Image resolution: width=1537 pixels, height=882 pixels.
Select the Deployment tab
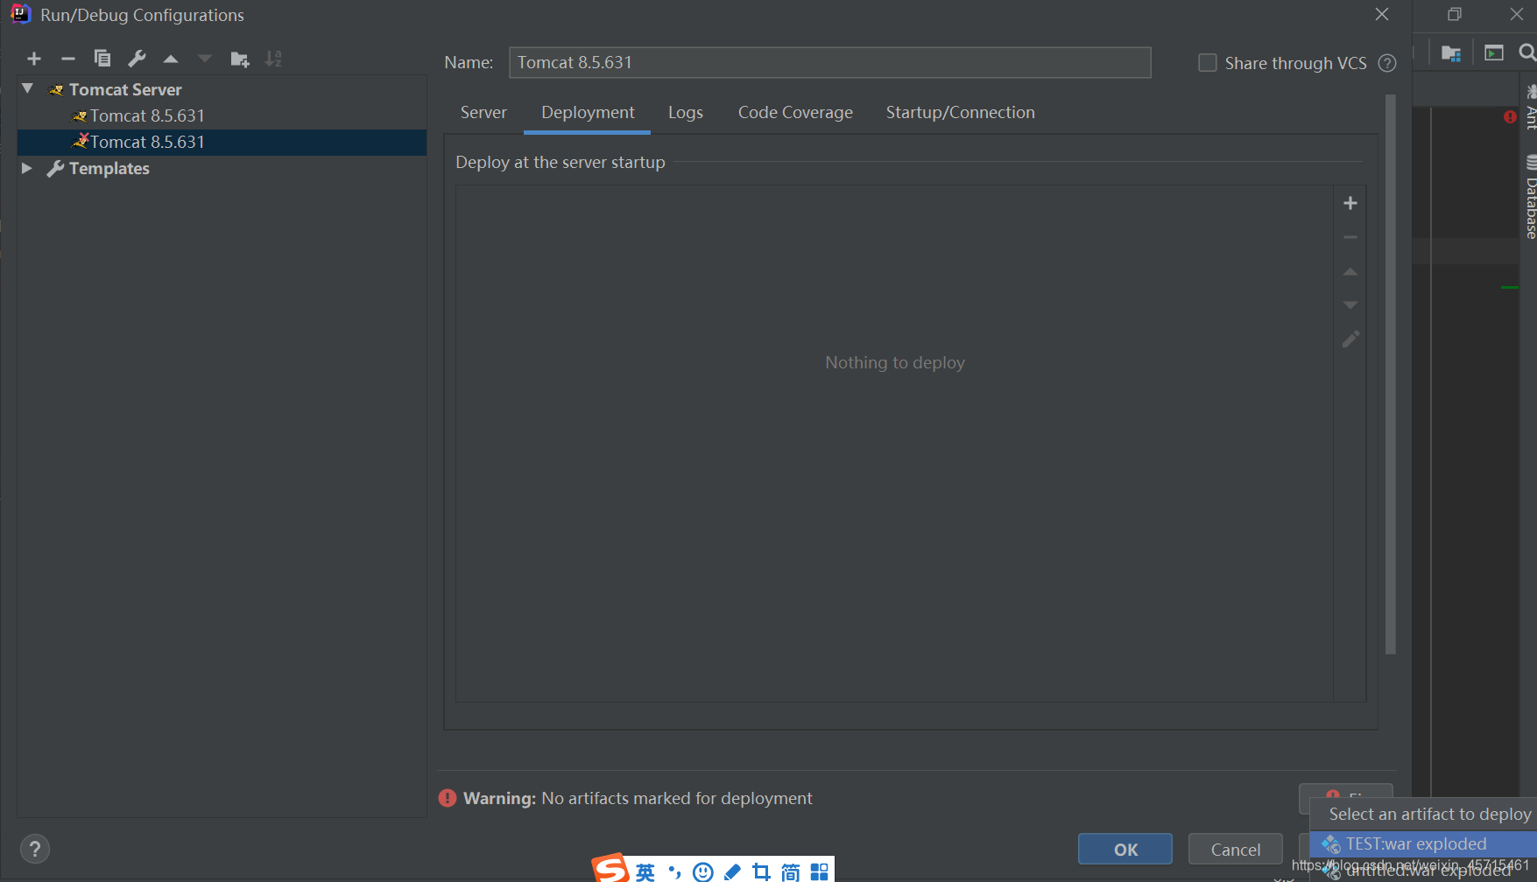click(588, 112)
